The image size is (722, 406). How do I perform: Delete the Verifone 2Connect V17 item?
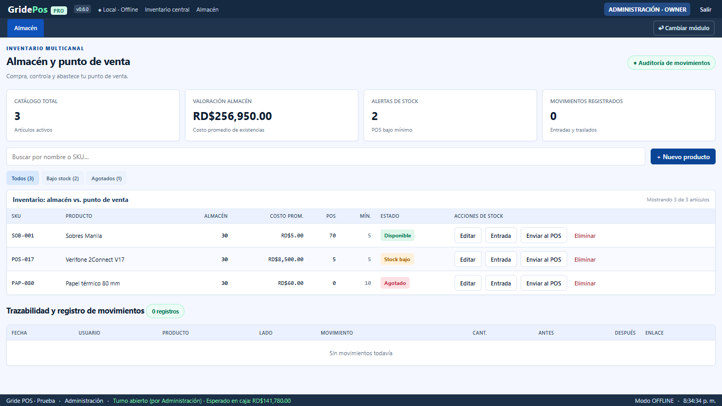point(585,260)
